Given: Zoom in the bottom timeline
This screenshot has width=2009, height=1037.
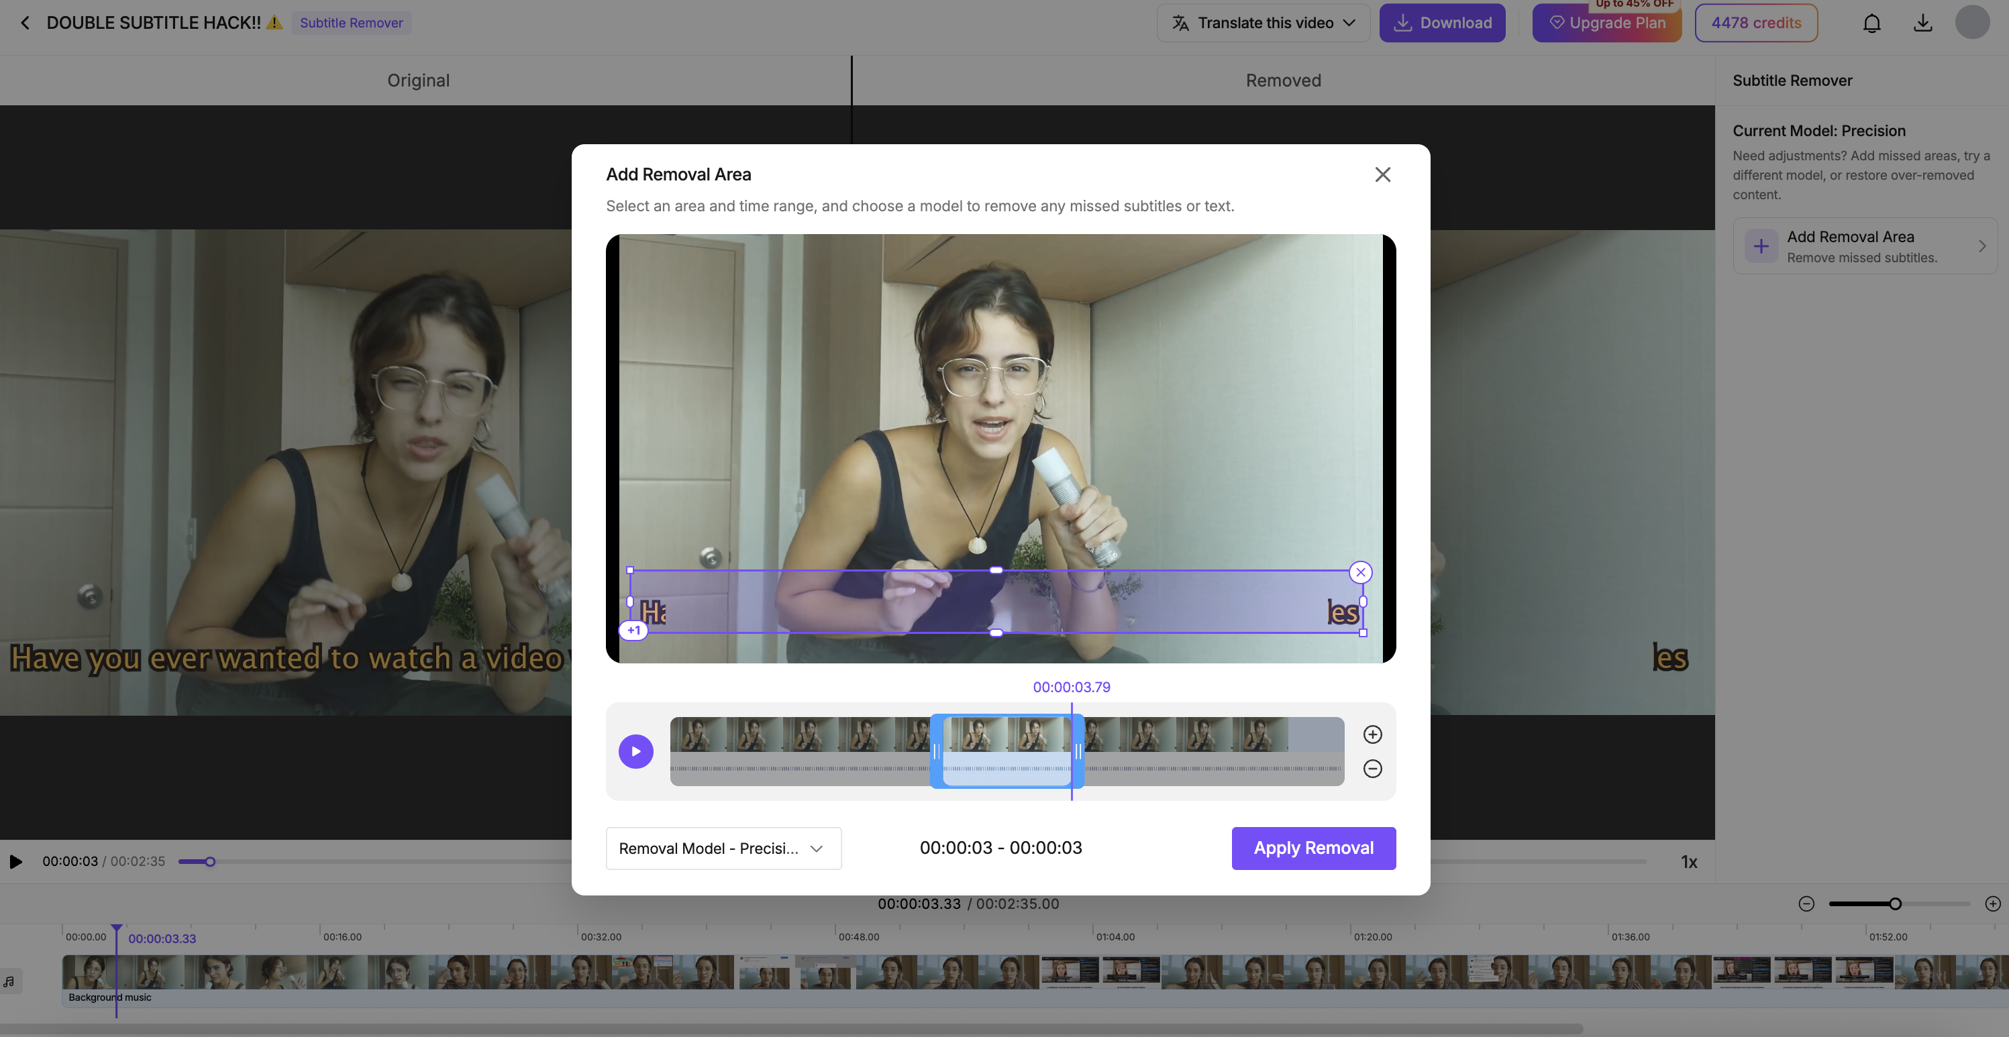Looking at the screenshot, I should (1993, 904).
